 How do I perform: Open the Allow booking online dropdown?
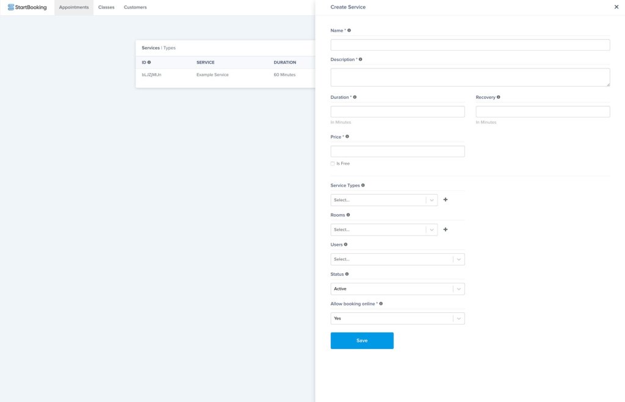click(397, 318)
